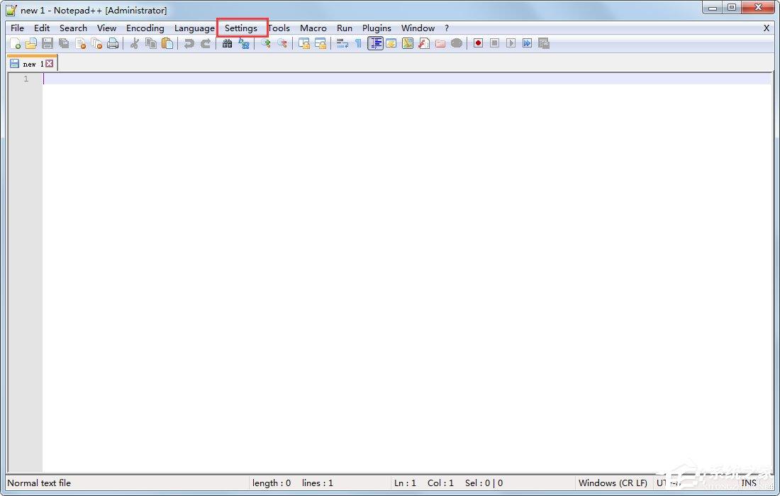Open the Settings menu
The image size is (780, 496).
pyautogui.click(x=241, y=28)
